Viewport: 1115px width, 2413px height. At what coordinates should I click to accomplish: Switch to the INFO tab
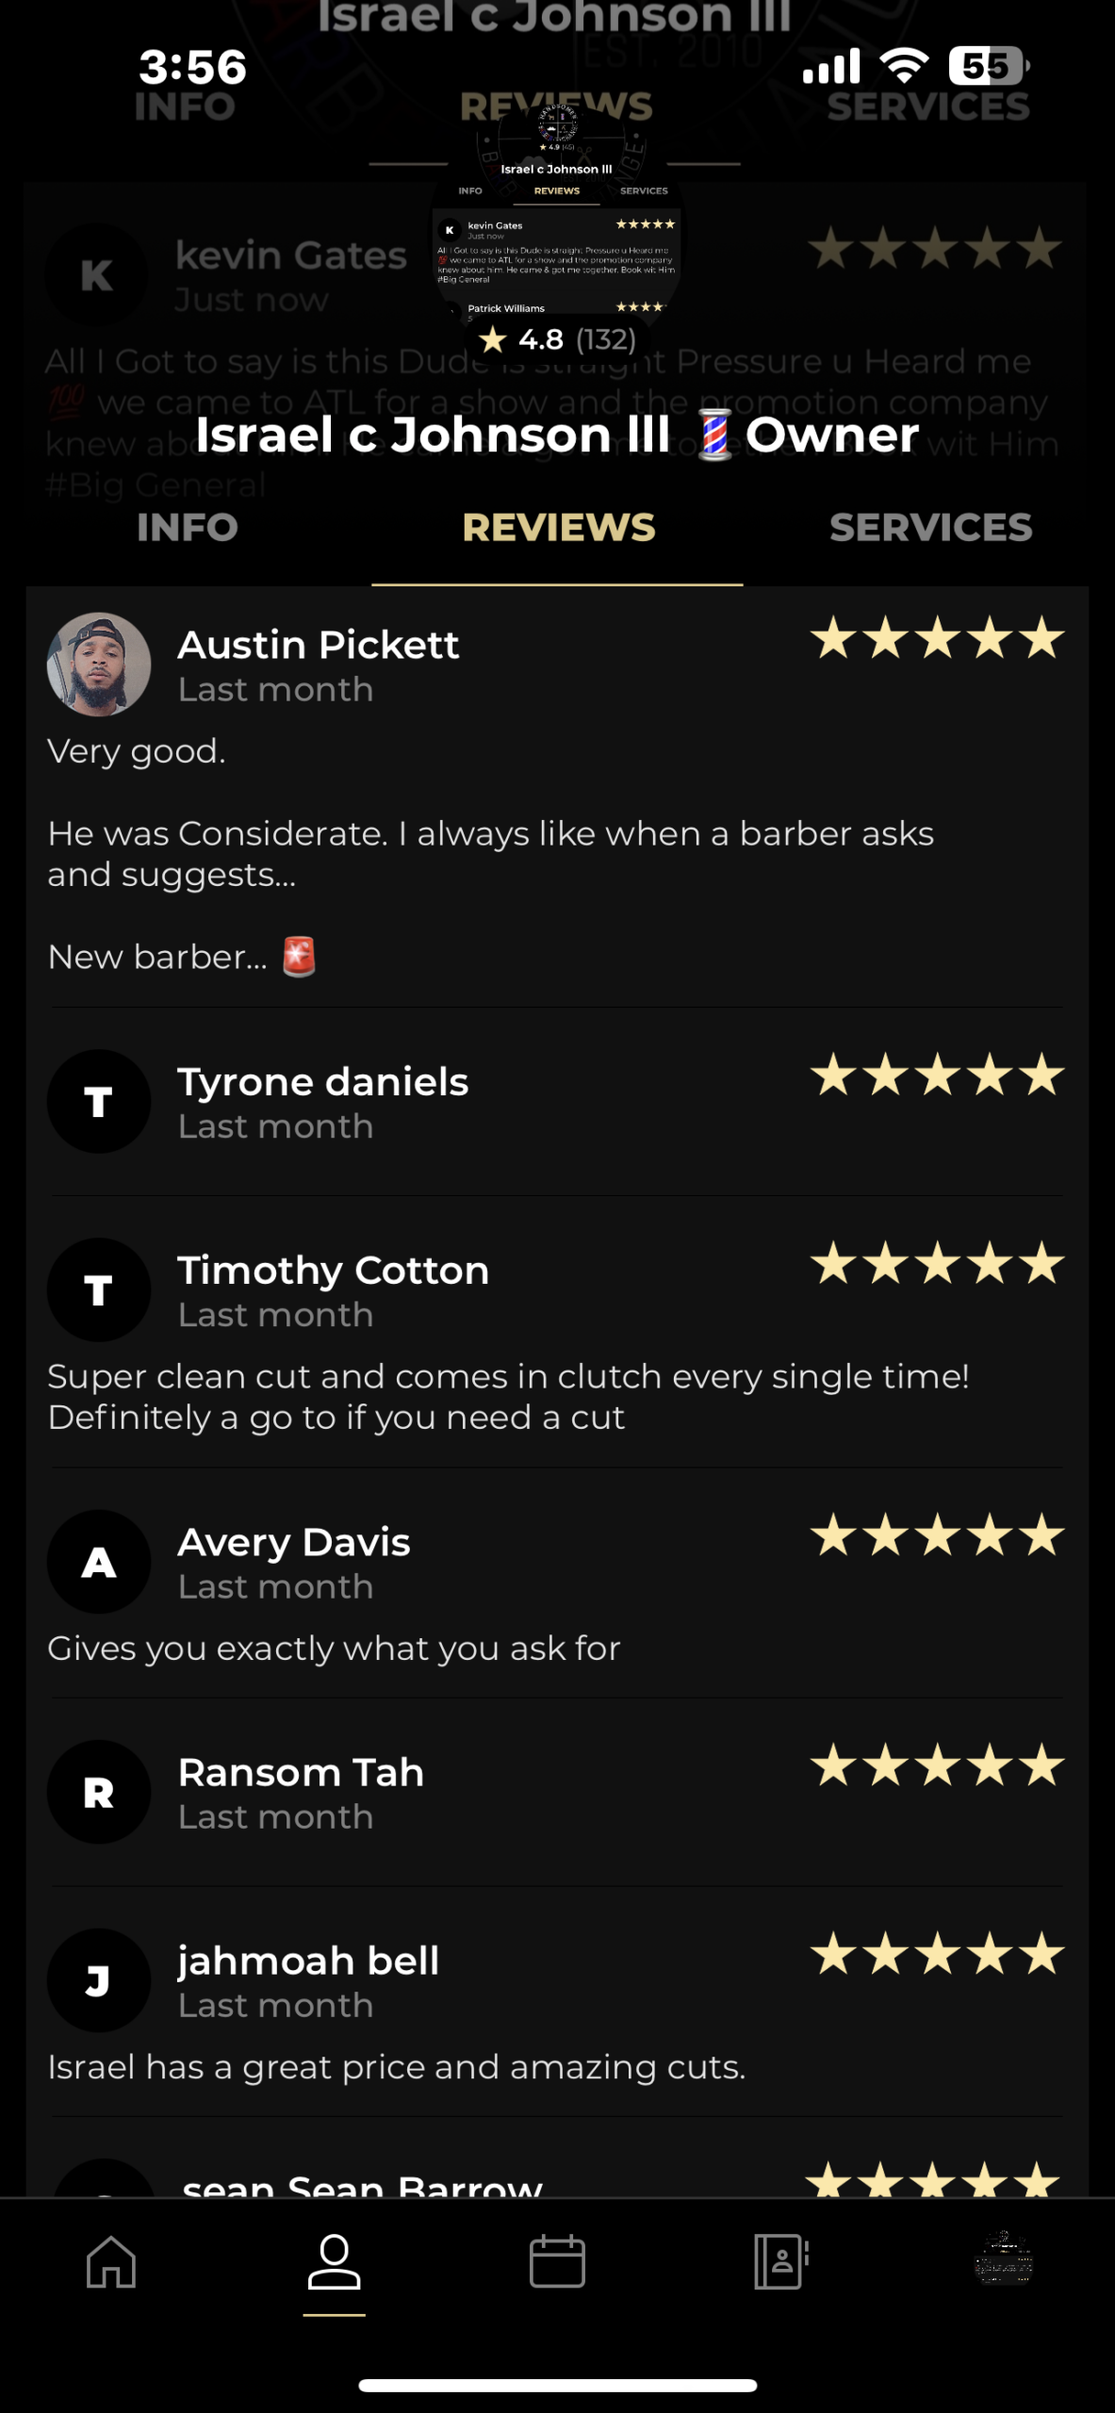tap(187, 528)
